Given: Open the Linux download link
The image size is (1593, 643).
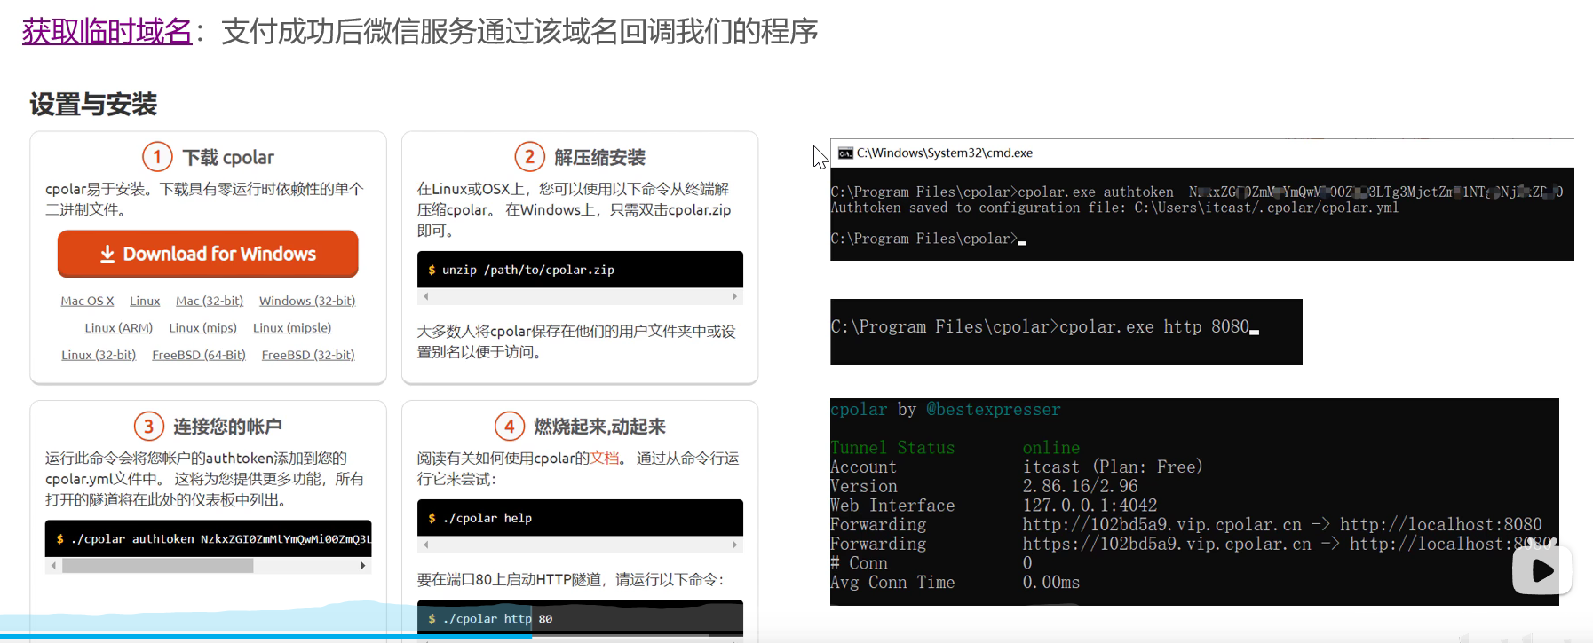Looking at the screenshot, I should [145, 301].
